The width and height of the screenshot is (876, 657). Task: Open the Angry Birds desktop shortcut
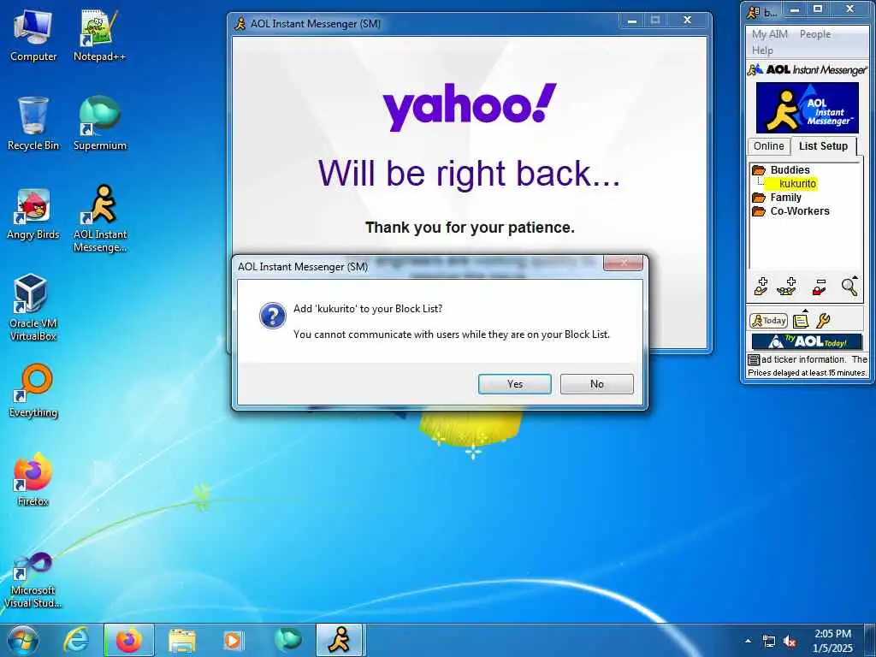click(x=33, y=214)
